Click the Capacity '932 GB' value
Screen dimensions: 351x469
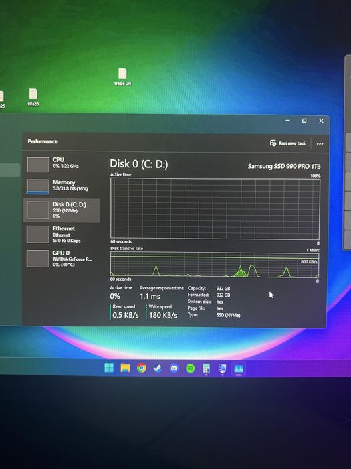tap(223, 289)
